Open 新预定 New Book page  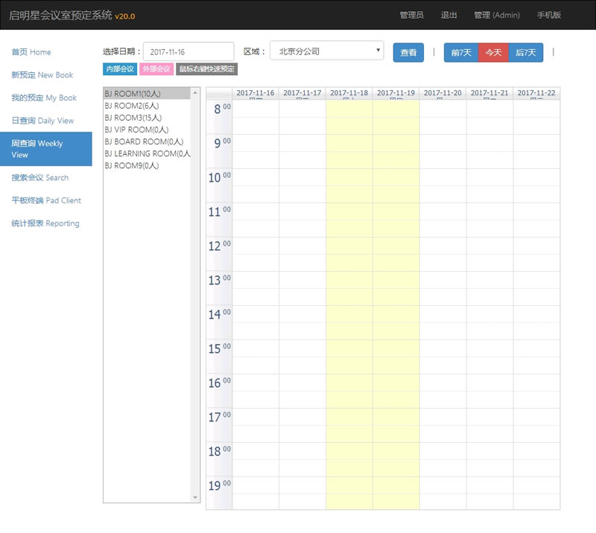pos(42,75)
